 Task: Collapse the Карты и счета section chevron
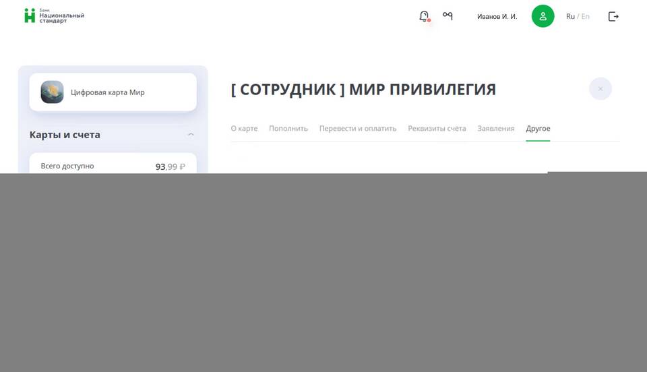191,135
